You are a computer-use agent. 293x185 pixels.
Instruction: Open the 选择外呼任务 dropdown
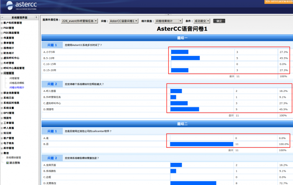[x=79, y=20]
